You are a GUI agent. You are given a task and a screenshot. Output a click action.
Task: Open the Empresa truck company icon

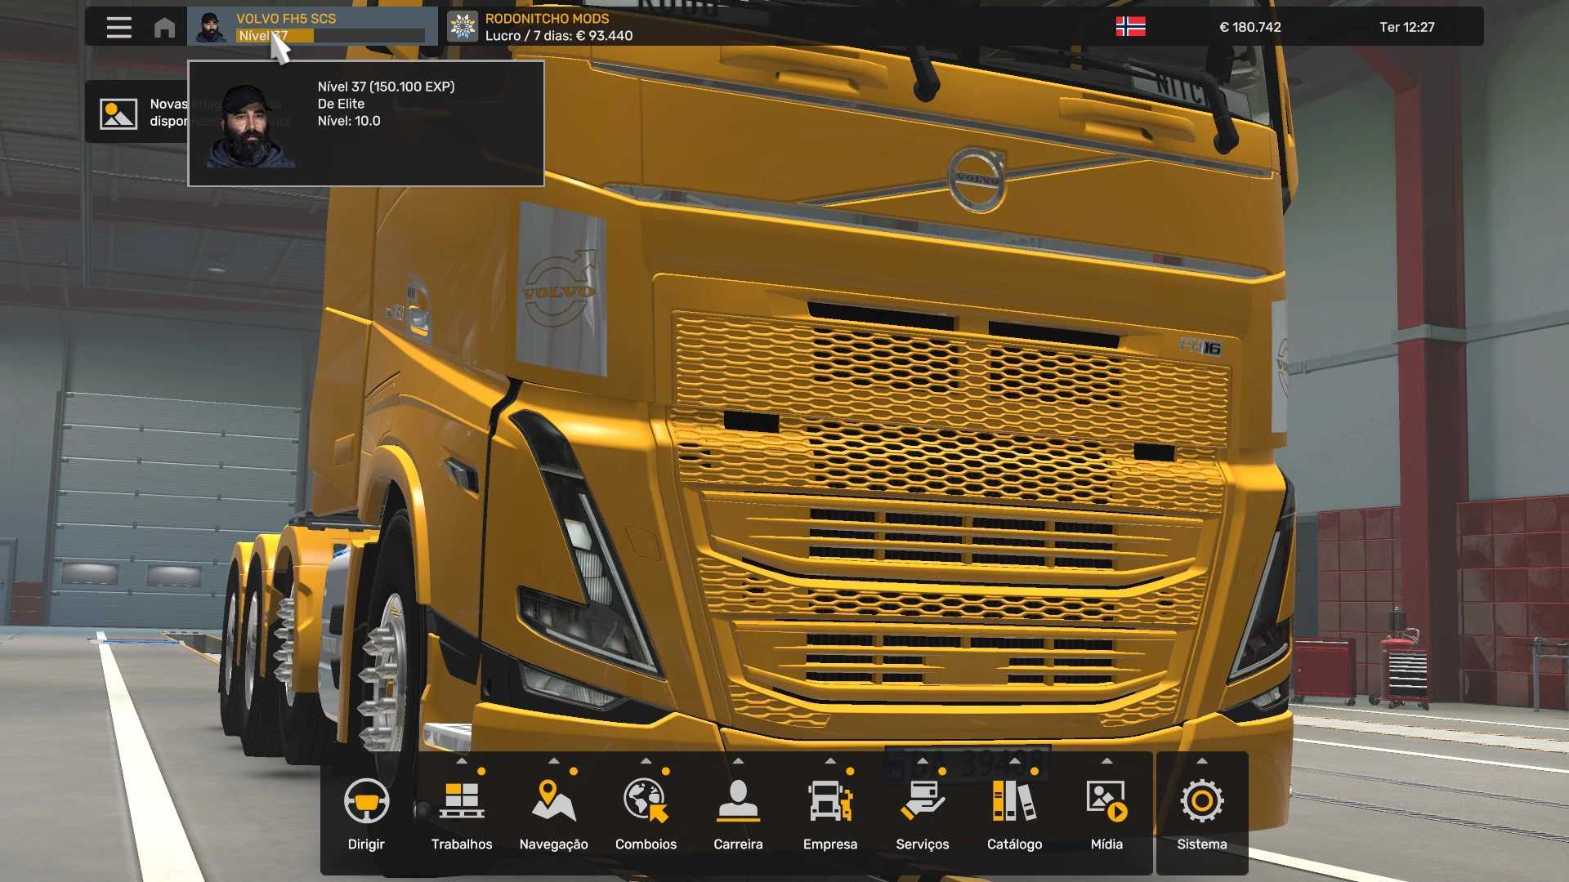(830, 800)
